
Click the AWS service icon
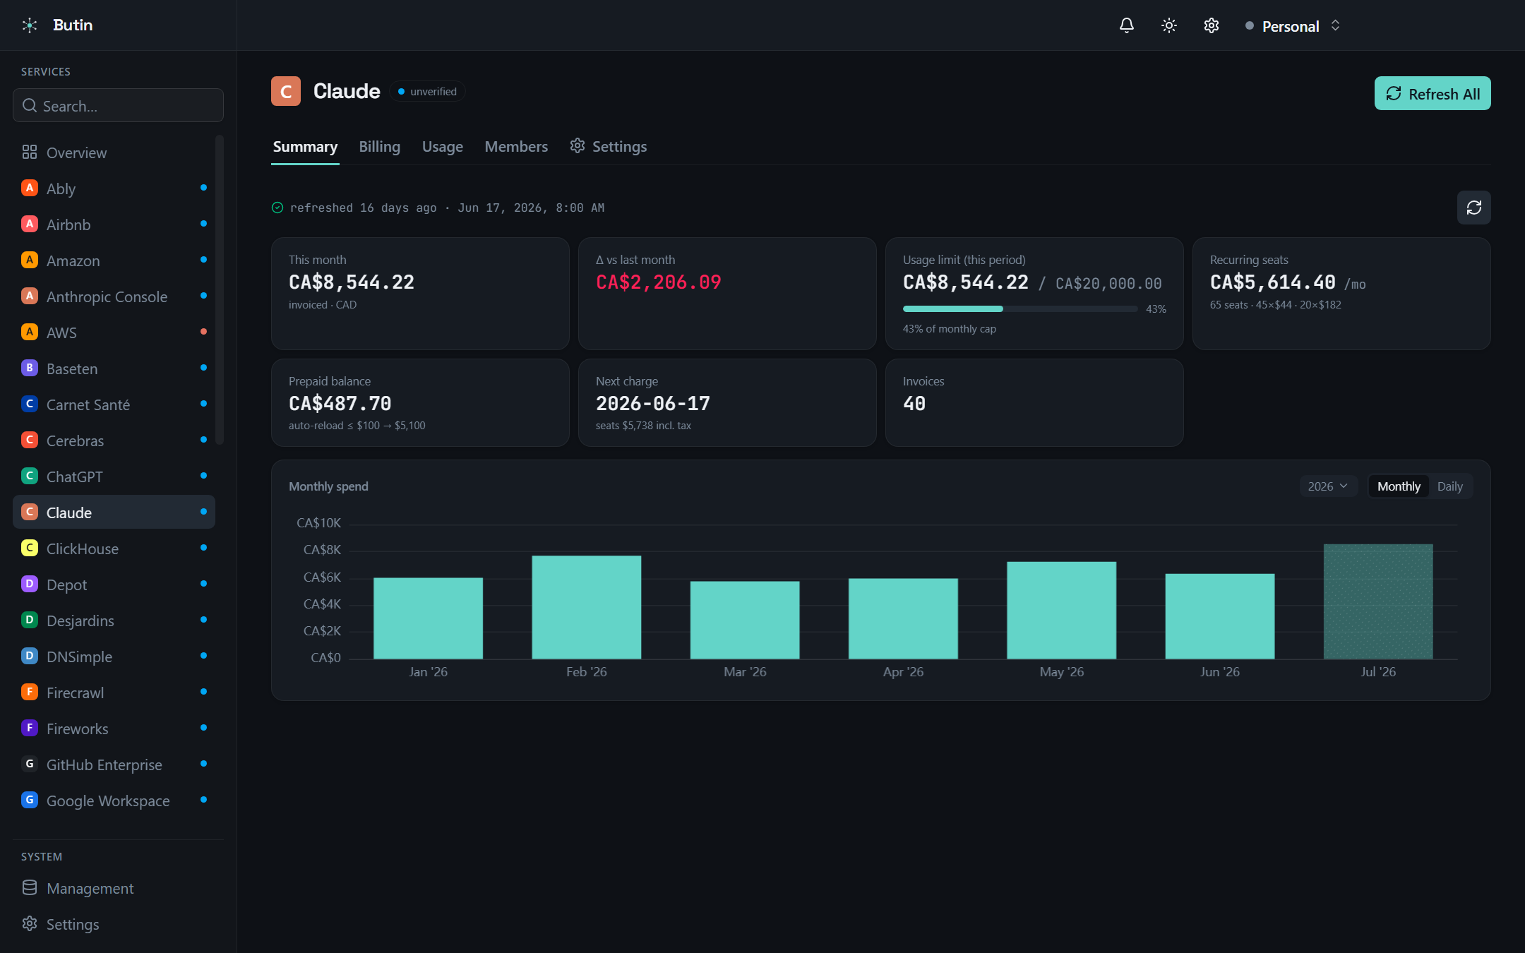(30, 332)
